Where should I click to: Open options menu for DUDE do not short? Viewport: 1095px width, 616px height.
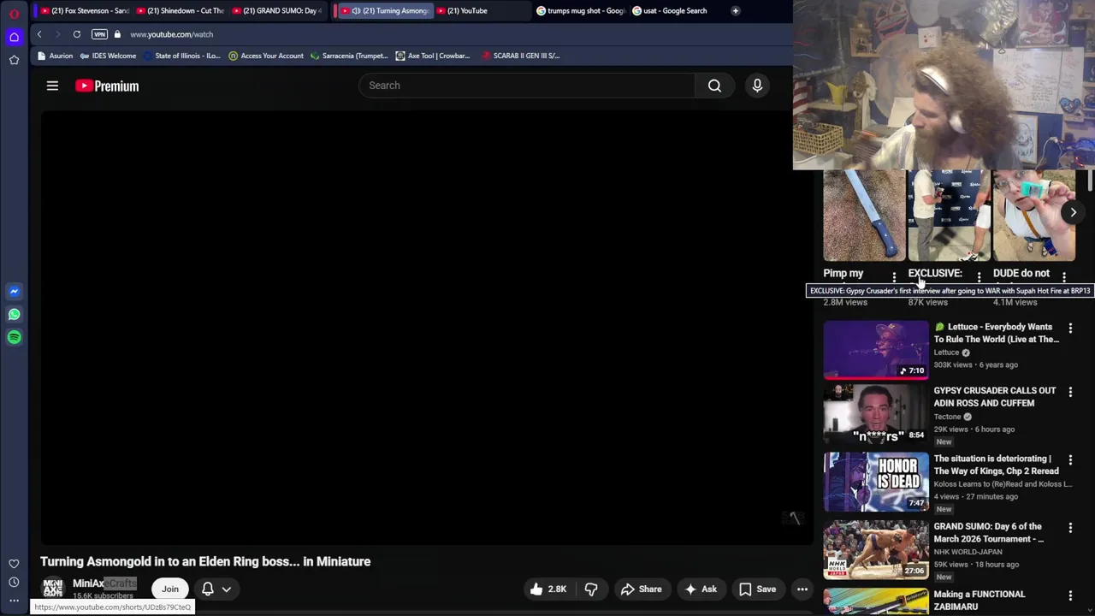coord(1063,276)
